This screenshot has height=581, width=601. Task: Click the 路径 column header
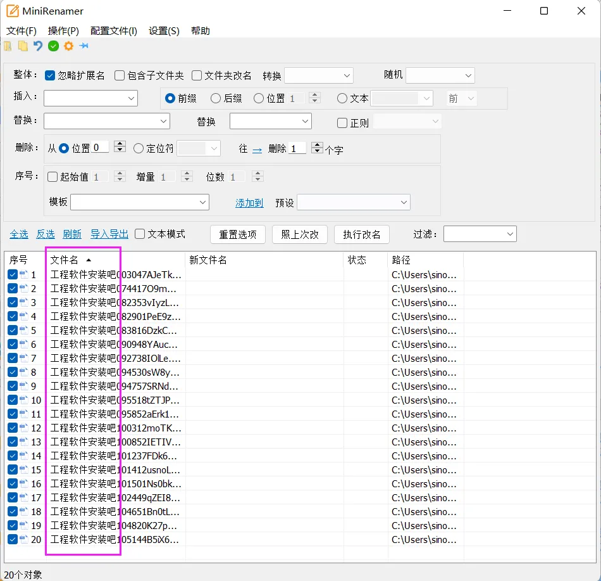(426, 260)
